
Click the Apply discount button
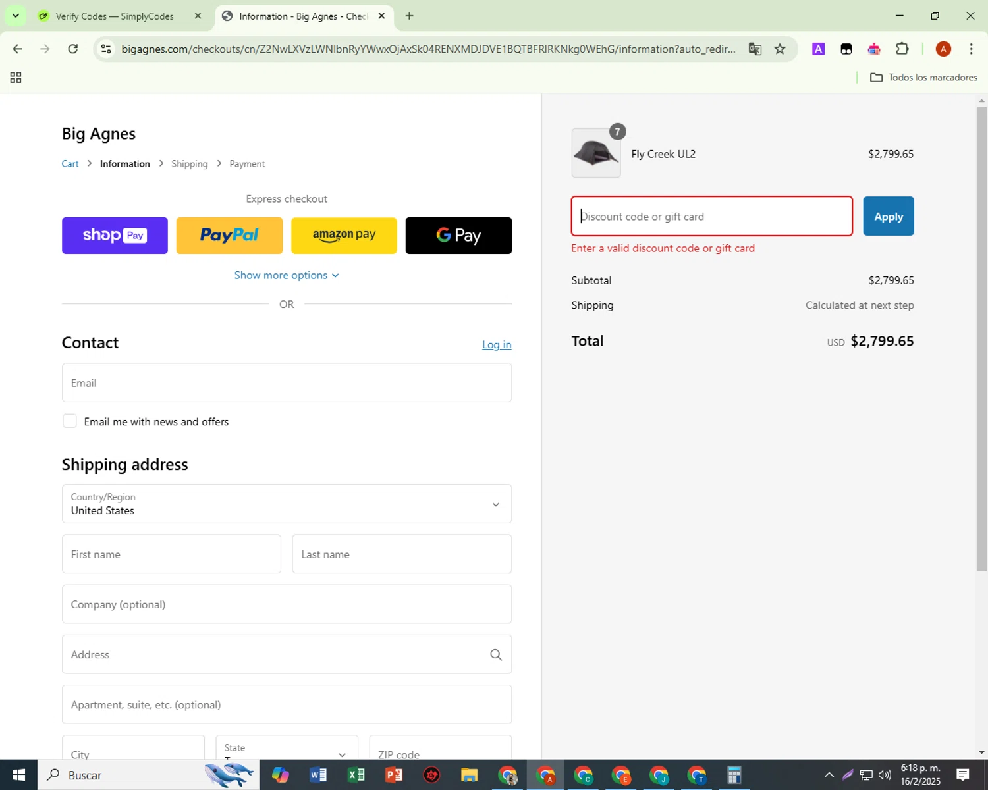[x=889, y=216]
